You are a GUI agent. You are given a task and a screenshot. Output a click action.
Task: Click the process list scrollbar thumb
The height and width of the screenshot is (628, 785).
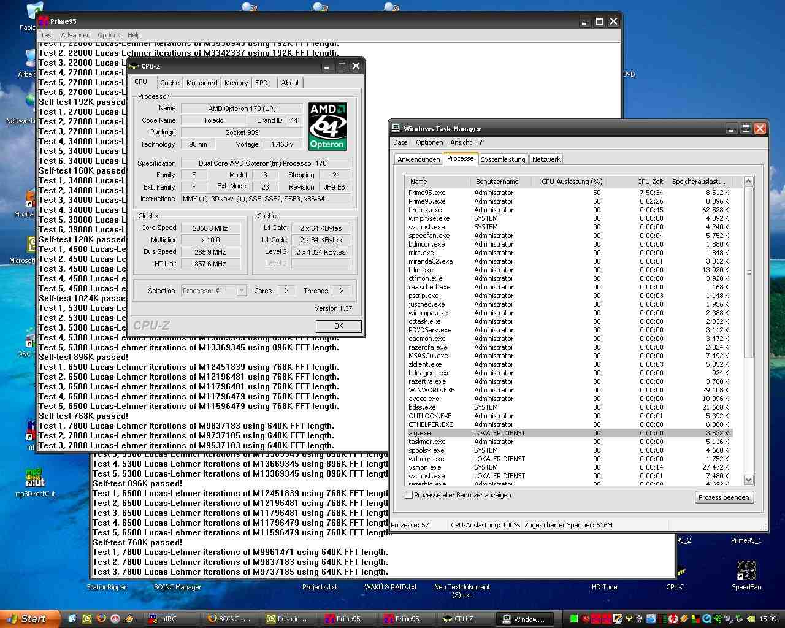[748, 273]
